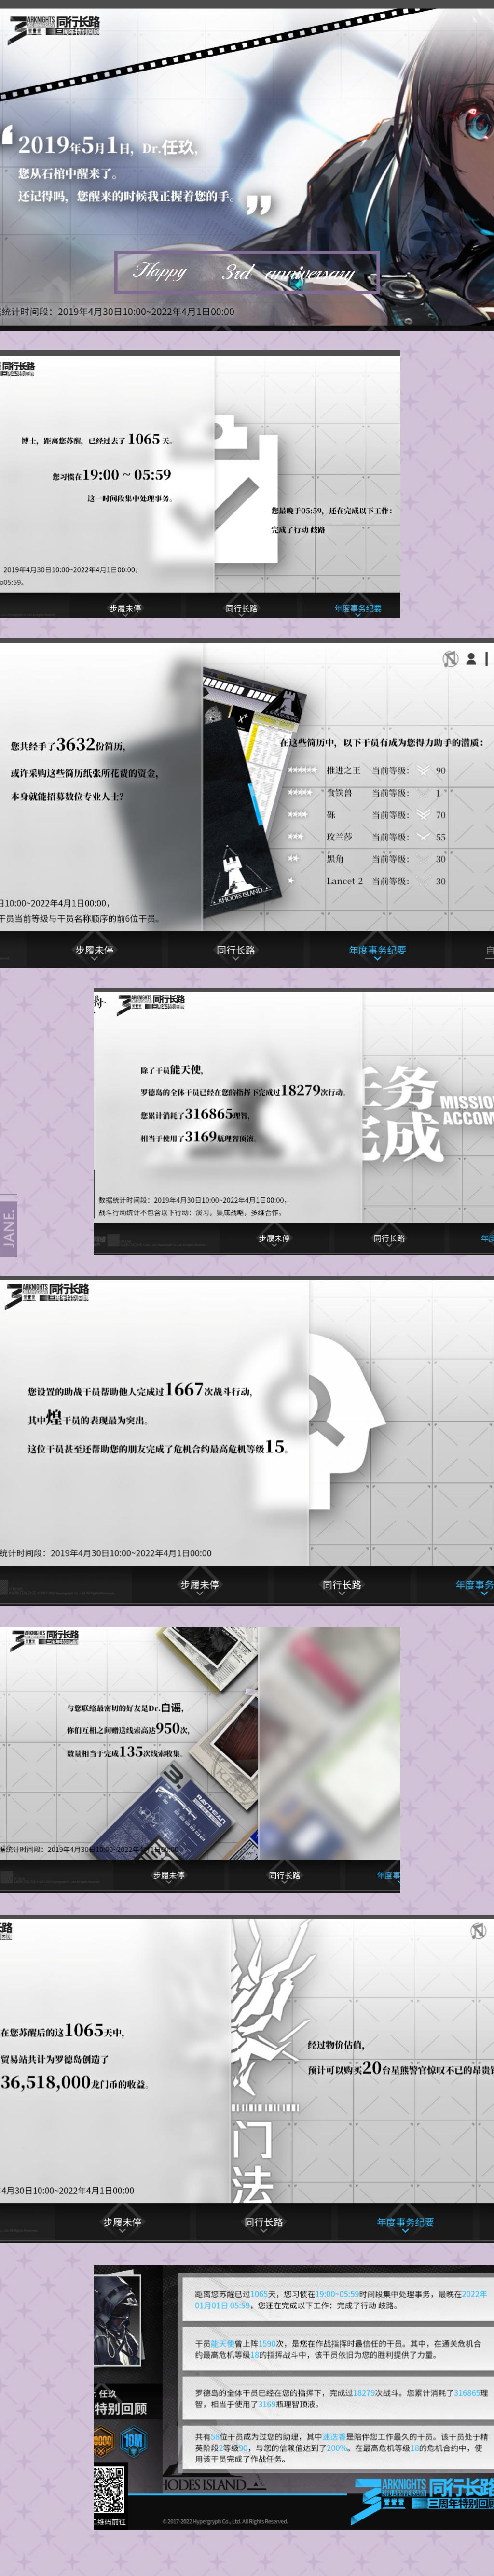This screenshot has height=2576, width=494.
Task: Select the 推进之王 operator row
Action: pyautogui.click(x=367, y=770)
